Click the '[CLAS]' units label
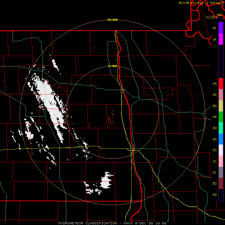The image size is (225, 225). [211, 17]
